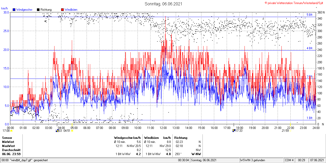Click the 18:00 time axis label
The height and width of the screenshot is (163, 326).
click(240, 128)
